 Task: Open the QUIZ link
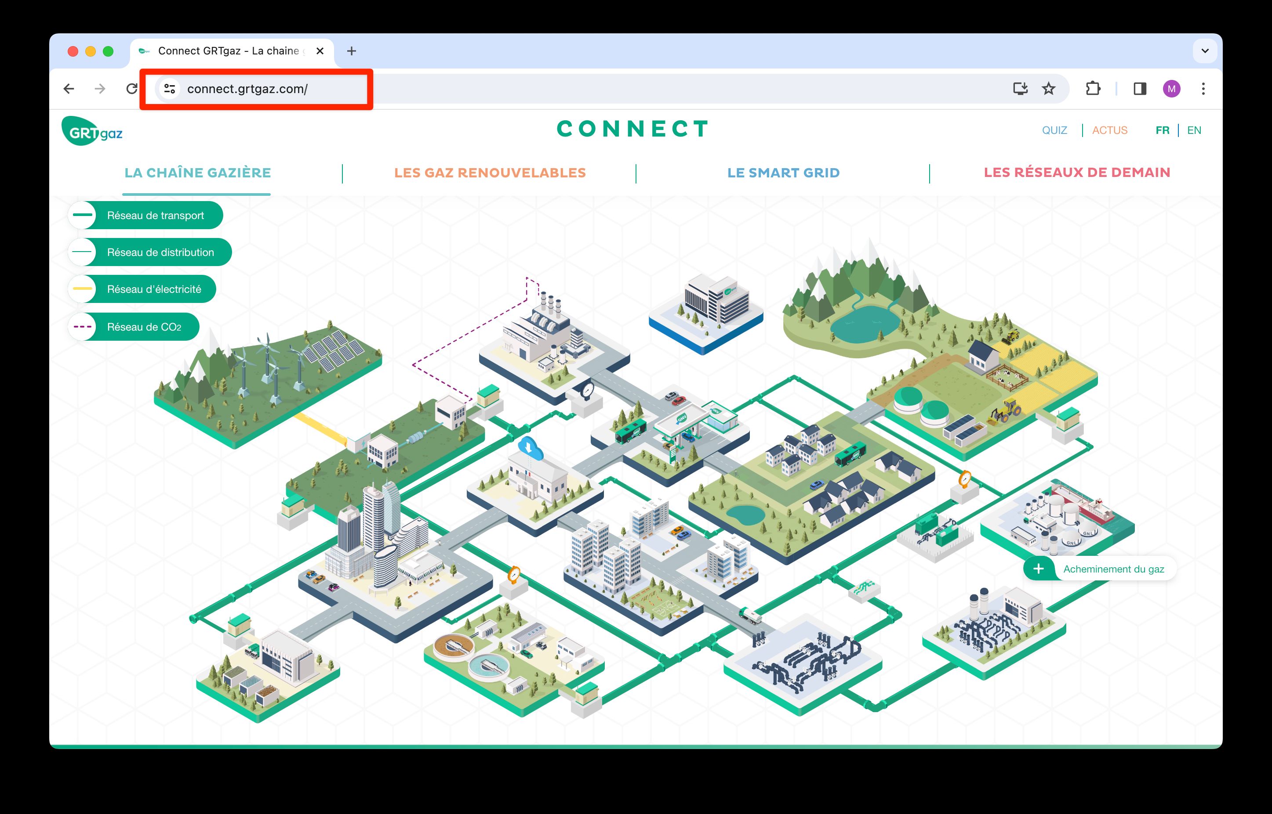point(1054,130)
